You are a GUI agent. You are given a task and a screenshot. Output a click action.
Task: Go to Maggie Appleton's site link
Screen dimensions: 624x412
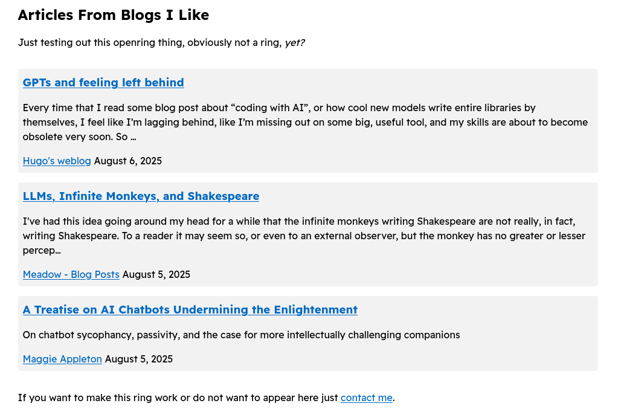(x=62, y=359)
